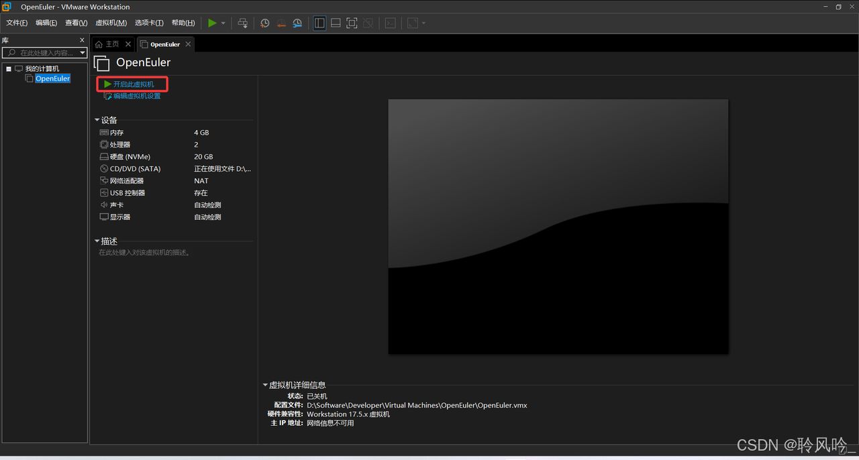
Task: Click the speaker icon beside 声卡
Action: pyautogui.click(x=104, y=205)
